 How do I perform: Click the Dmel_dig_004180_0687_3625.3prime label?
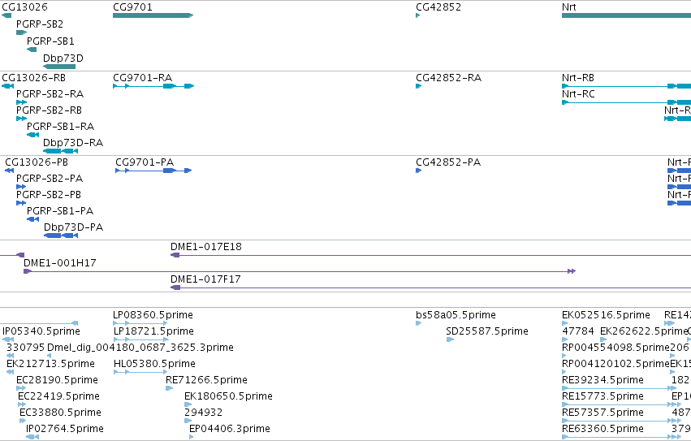point(140,348)
